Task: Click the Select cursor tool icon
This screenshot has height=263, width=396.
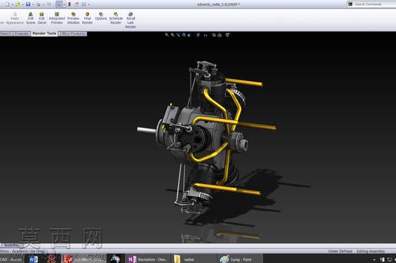Action: tap(59, 5)
